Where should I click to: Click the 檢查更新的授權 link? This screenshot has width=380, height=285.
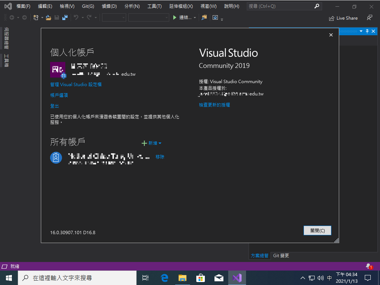[x=214, y=105]
